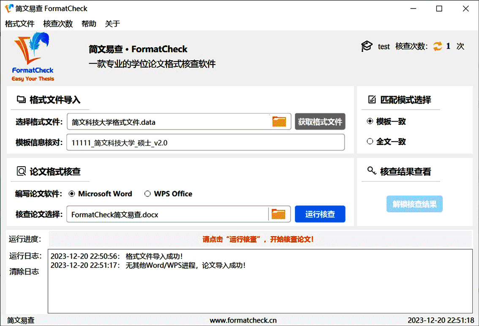Image resolution: width=479 pixels, height=326 pixels.
Task: Select the 模板一致 matching mode
Action: coord(386,121)
